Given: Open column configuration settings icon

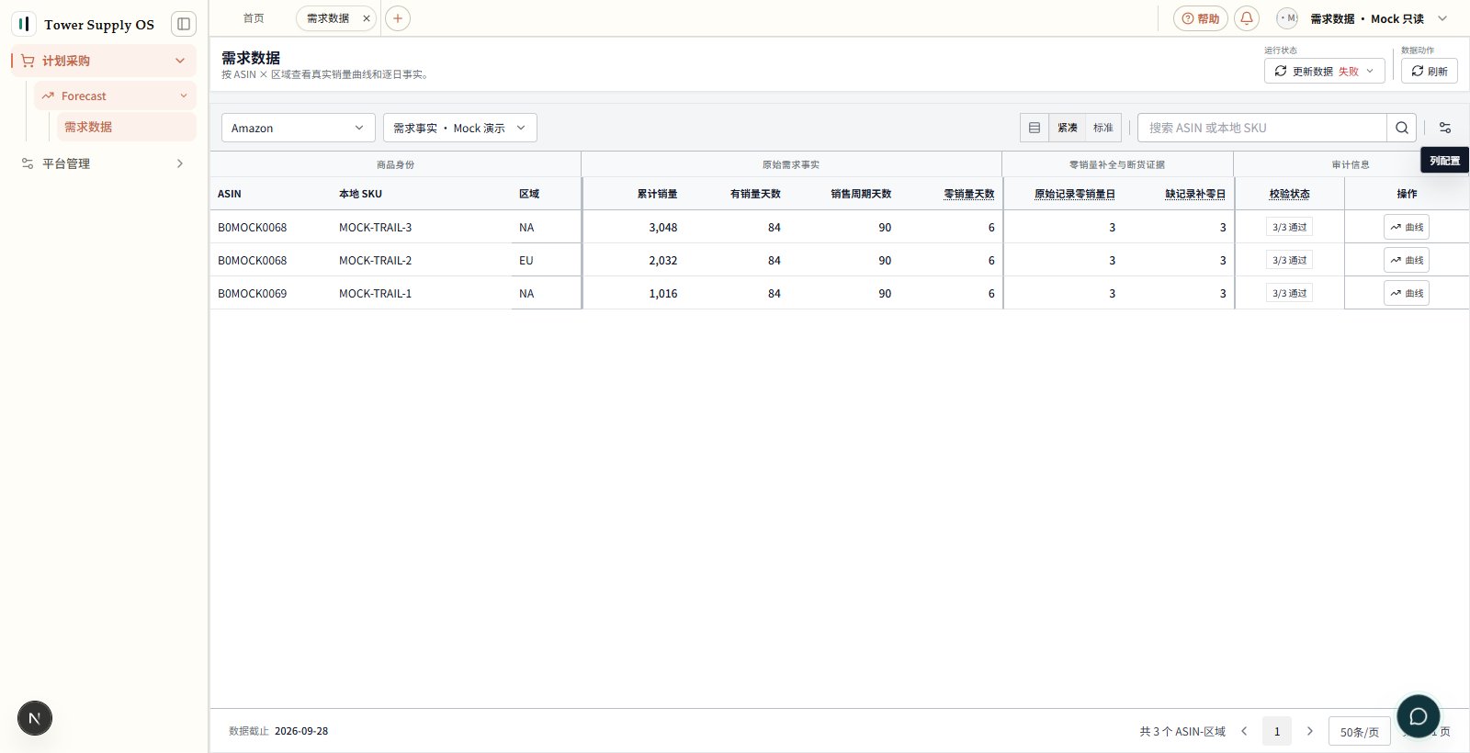Looking at the screenshot, I should [x=1445, y=128].
